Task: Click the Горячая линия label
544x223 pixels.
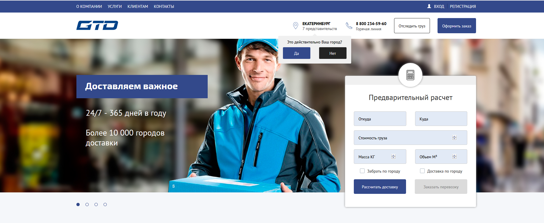Action: pyautogui.click(x=368, y=29)
